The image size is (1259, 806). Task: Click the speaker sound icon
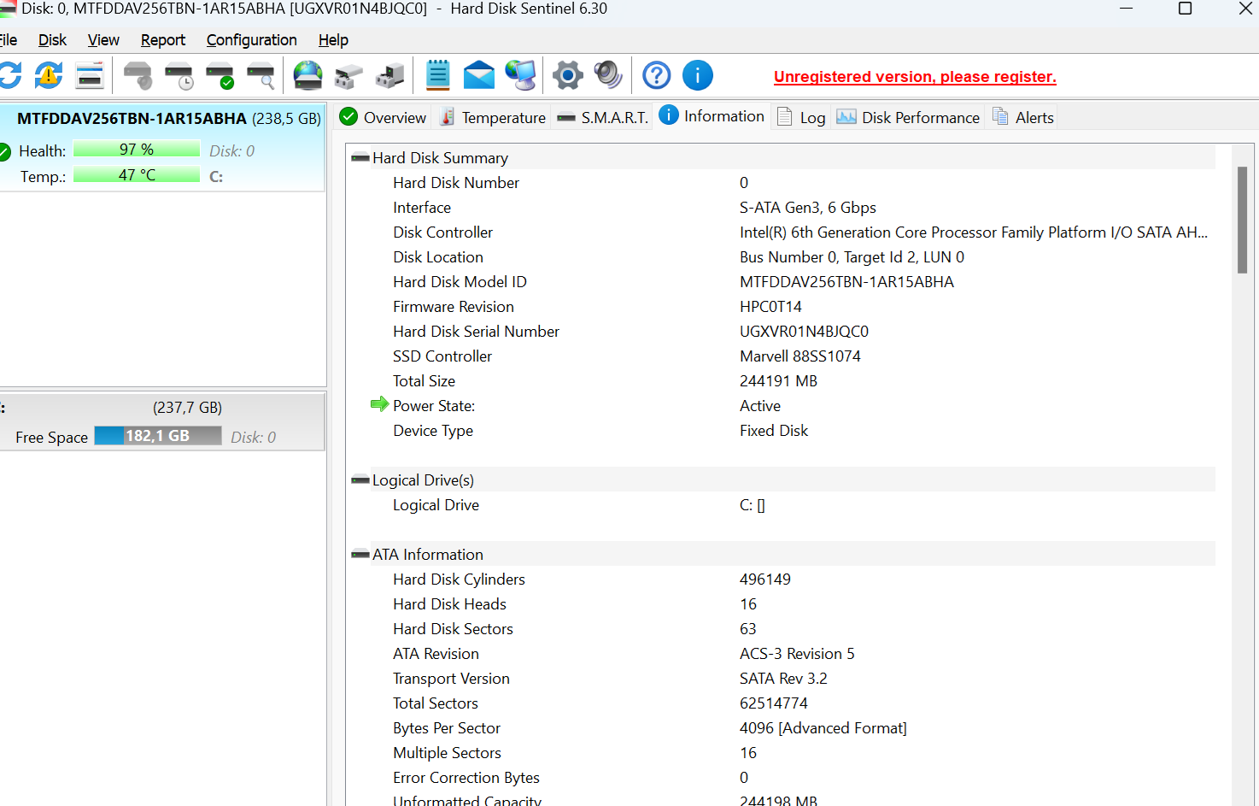[x=608, y=76]
